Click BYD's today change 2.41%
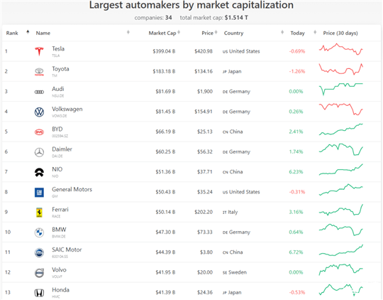Screen dimensions: 383x300 (x=296, y=132)
